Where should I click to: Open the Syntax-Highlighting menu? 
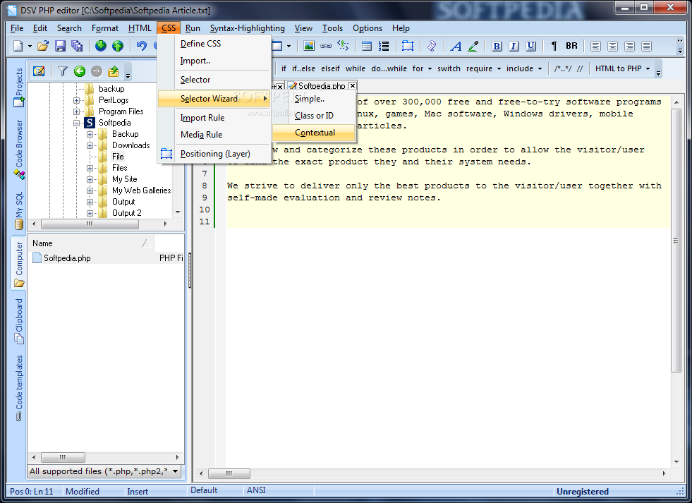tap(247, 28)
